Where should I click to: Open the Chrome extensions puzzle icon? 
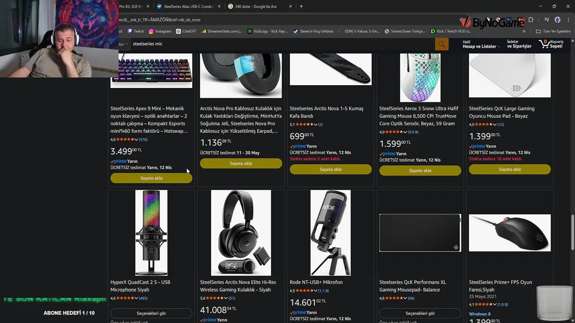[531, 20]
